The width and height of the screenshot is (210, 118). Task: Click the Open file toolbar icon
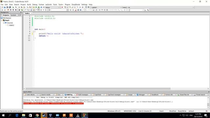[x=5, y=7]
